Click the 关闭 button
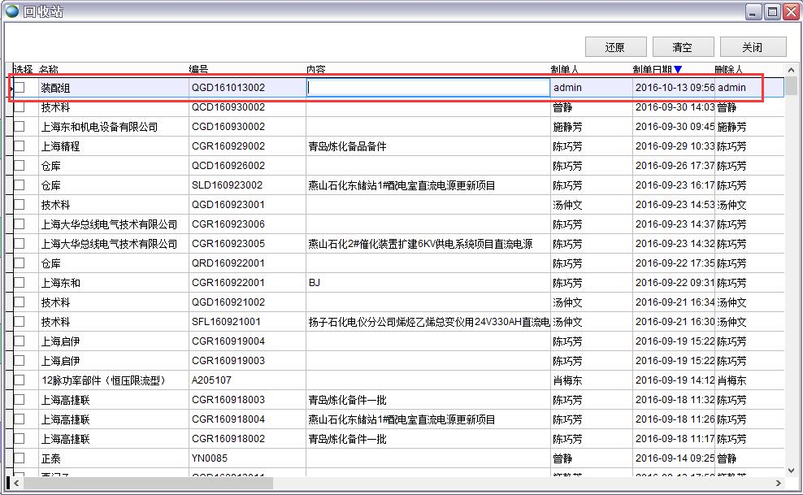The width and height of the screenshot is (803, 495). [x=752, y=47]
